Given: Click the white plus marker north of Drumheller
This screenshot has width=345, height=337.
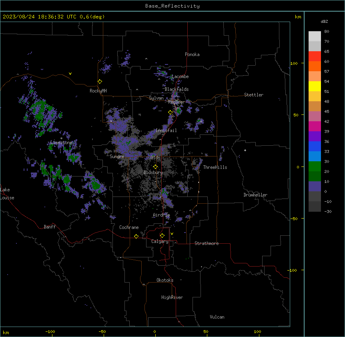Looking at the screenshot, I should (x=245, y=150).
